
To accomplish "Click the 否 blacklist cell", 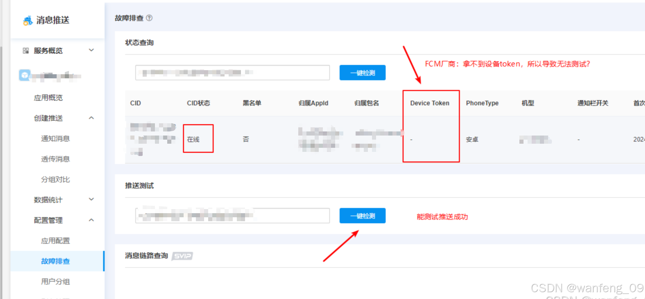I will coord(246,139).
